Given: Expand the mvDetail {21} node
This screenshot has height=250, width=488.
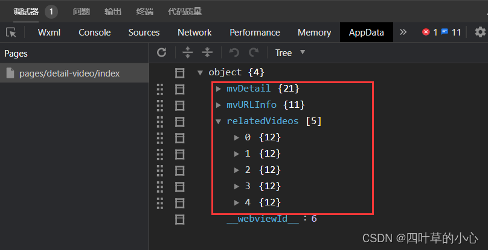Looking at the screenshot, I should [x=219, y=89].
